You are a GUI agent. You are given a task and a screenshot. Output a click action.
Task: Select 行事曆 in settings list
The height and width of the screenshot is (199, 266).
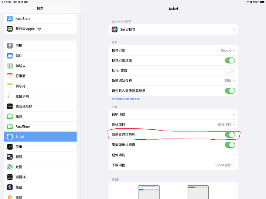40,76
